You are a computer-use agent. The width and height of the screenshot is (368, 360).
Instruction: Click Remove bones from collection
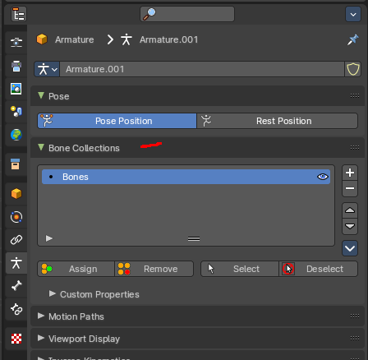click(154, 269)
